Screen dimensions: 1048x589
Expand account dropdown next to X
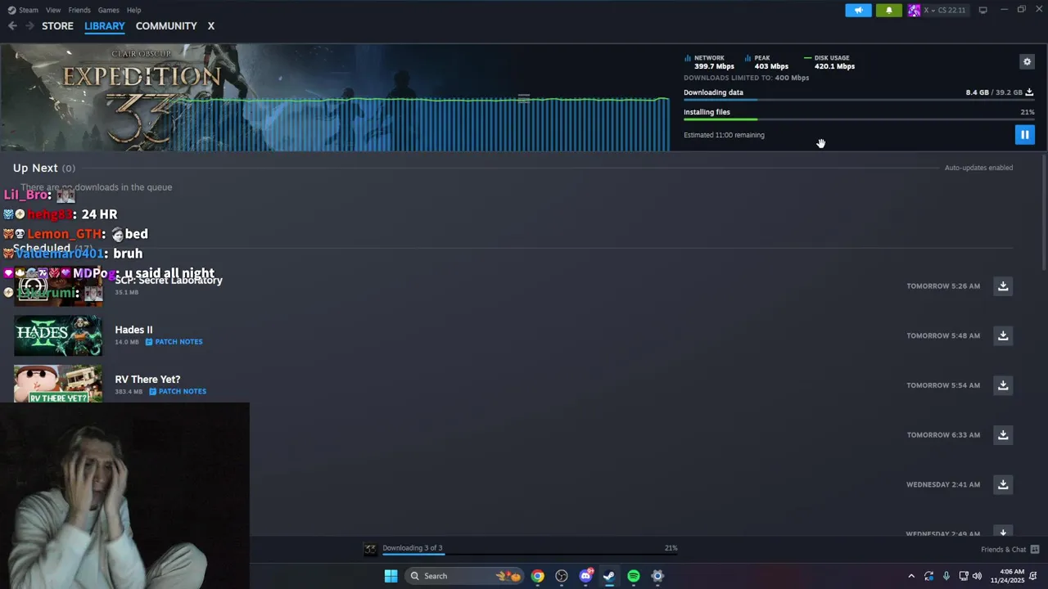931,11
